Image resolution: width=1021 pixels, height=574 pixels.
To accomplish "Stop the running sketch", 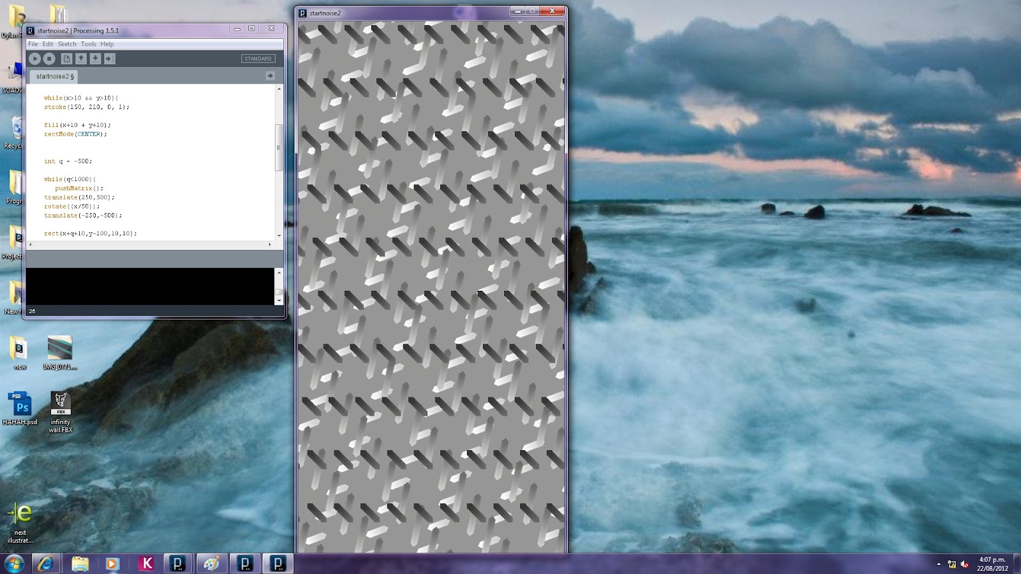I will click(x=49, y=58).
